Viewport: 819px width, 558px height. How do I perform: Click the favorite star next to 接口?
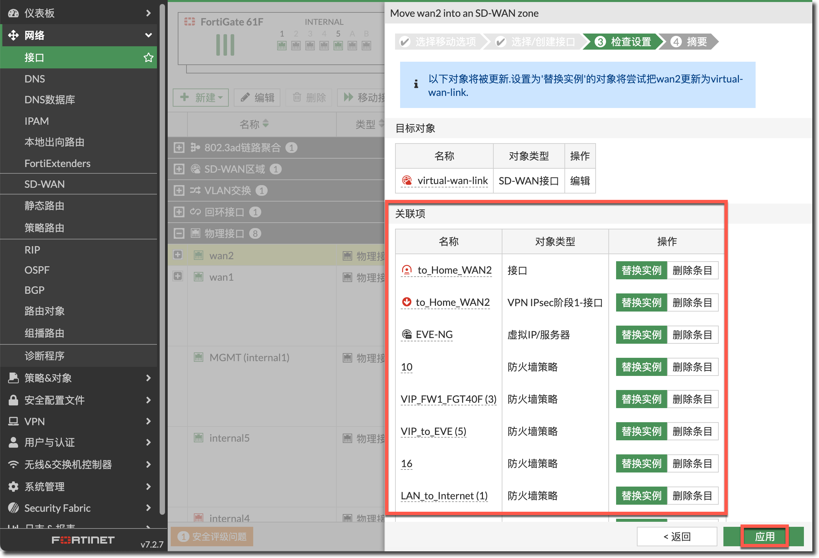148,57
